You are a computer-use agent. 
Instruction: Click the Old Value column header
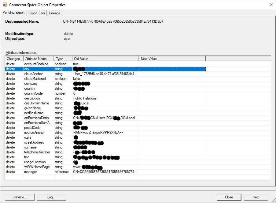[106, 59]
